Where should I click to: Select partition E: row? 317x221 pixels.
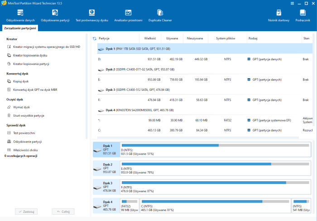tap(205, 80)
